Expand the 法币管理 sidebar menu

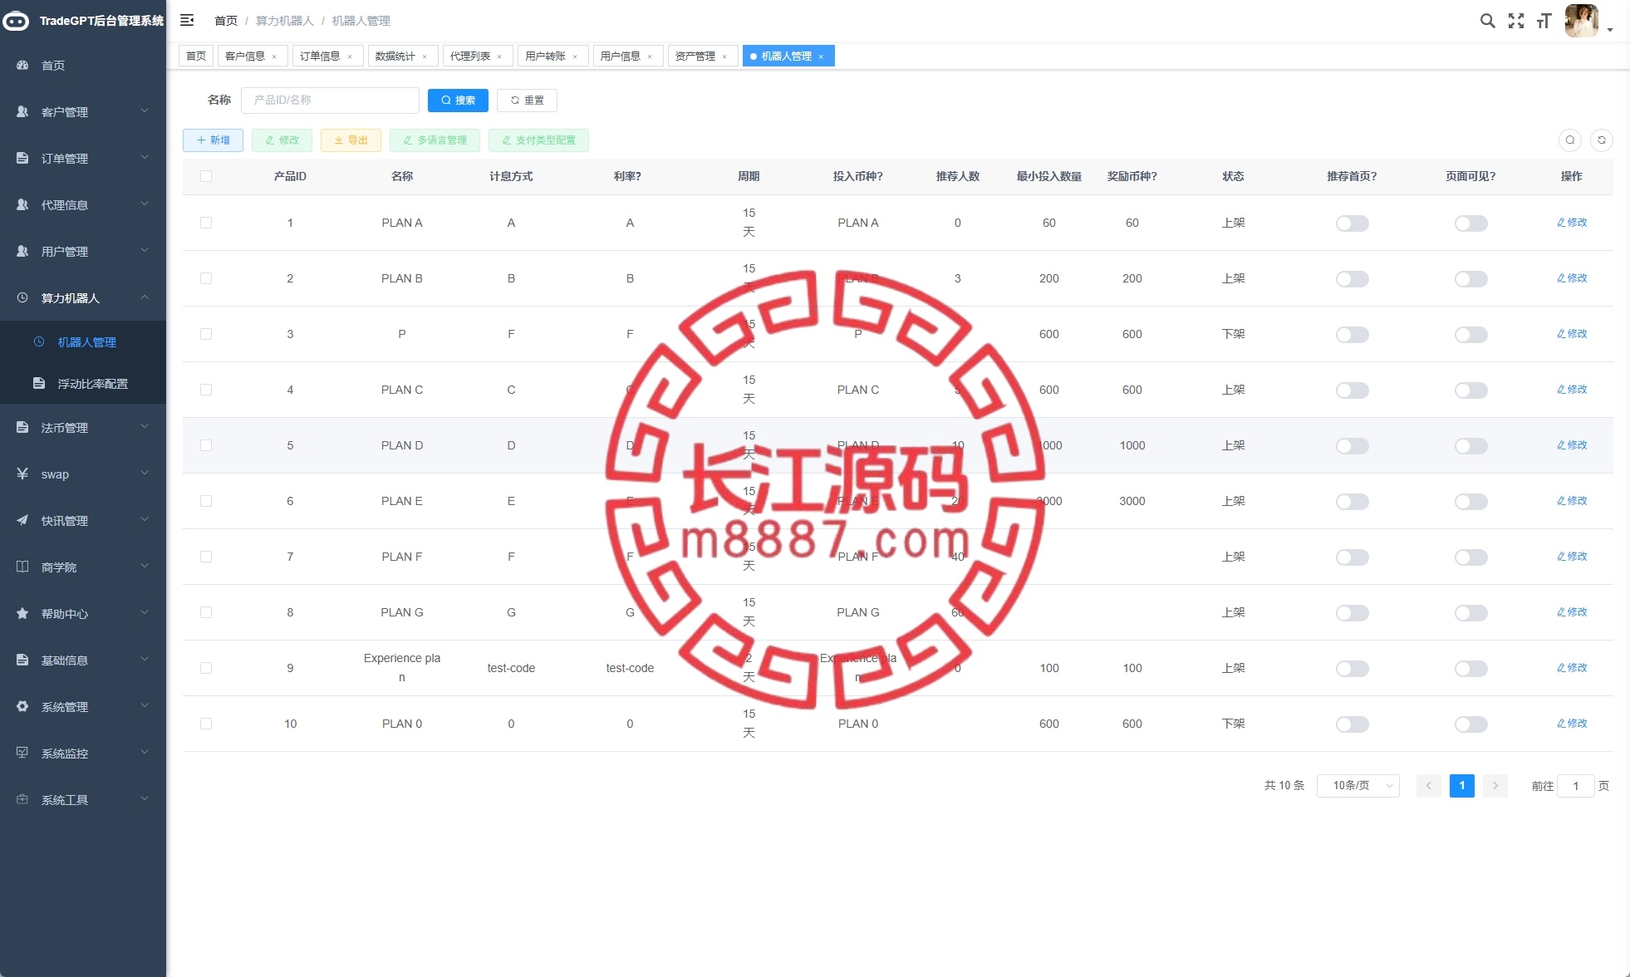83,427
